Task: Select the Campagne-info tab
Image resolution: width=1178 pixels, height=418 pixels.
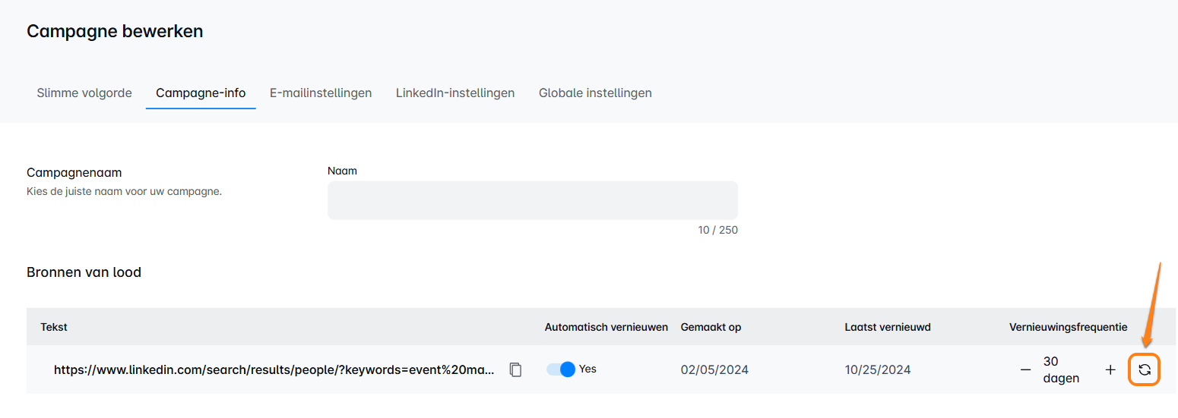Action: point(201,93)
